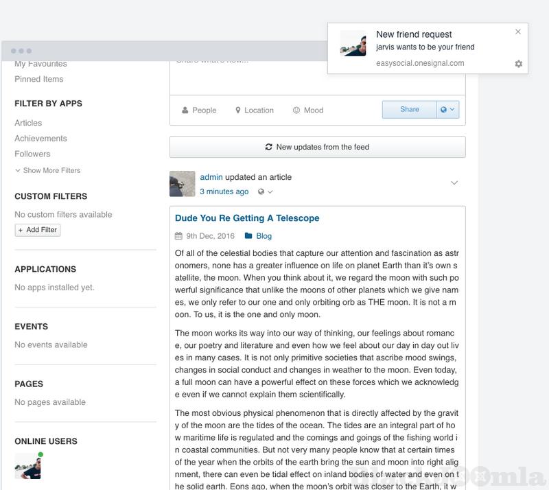Open the online user's avatar
The width and height of the screenshot is (549, 490).
[x=27, y=466]
